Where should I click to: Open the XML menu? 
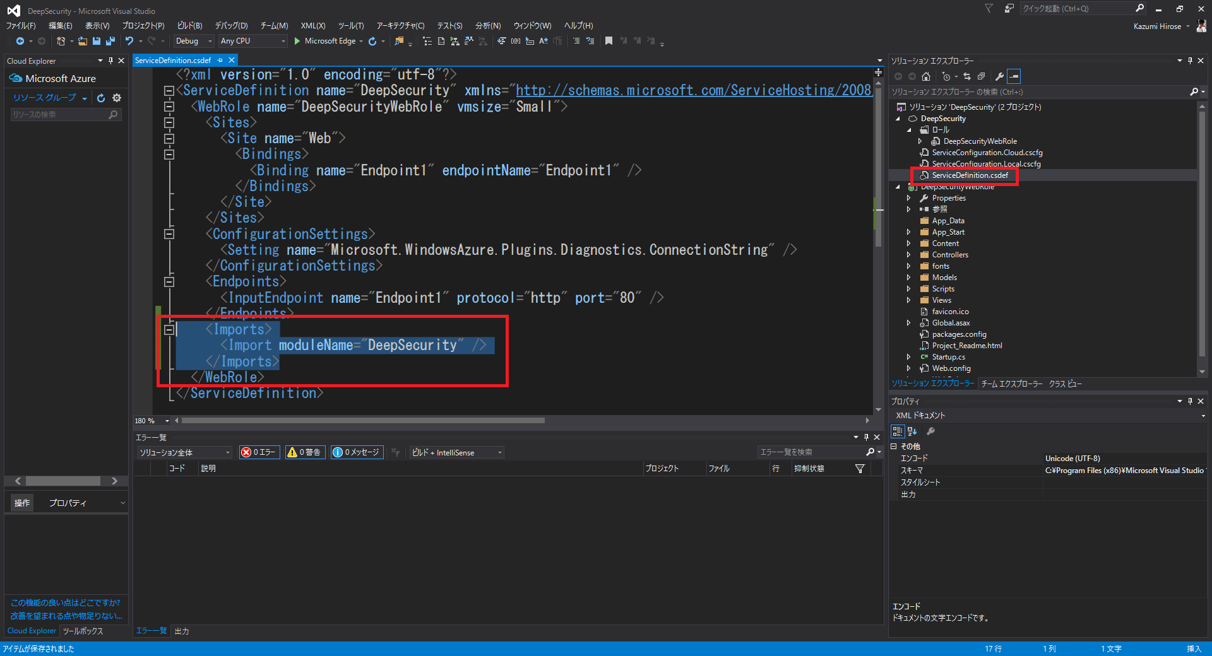(x=313, y=26)
